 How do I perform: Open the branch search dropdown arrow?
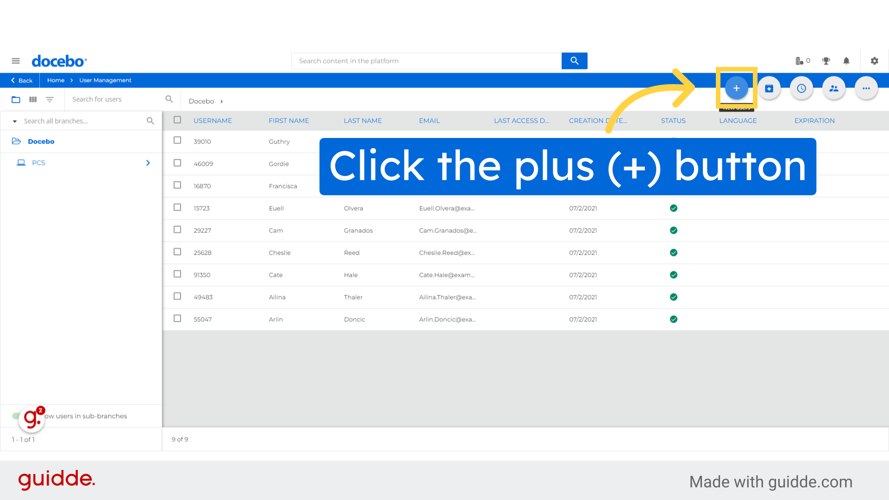(x=14, y=121)
